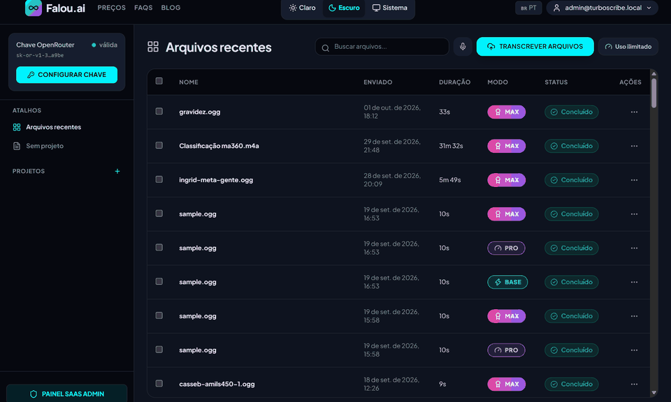Click the grid icon beside Arquivos recentes heading
Screen dimensions: 671x402
pos(153,47)
